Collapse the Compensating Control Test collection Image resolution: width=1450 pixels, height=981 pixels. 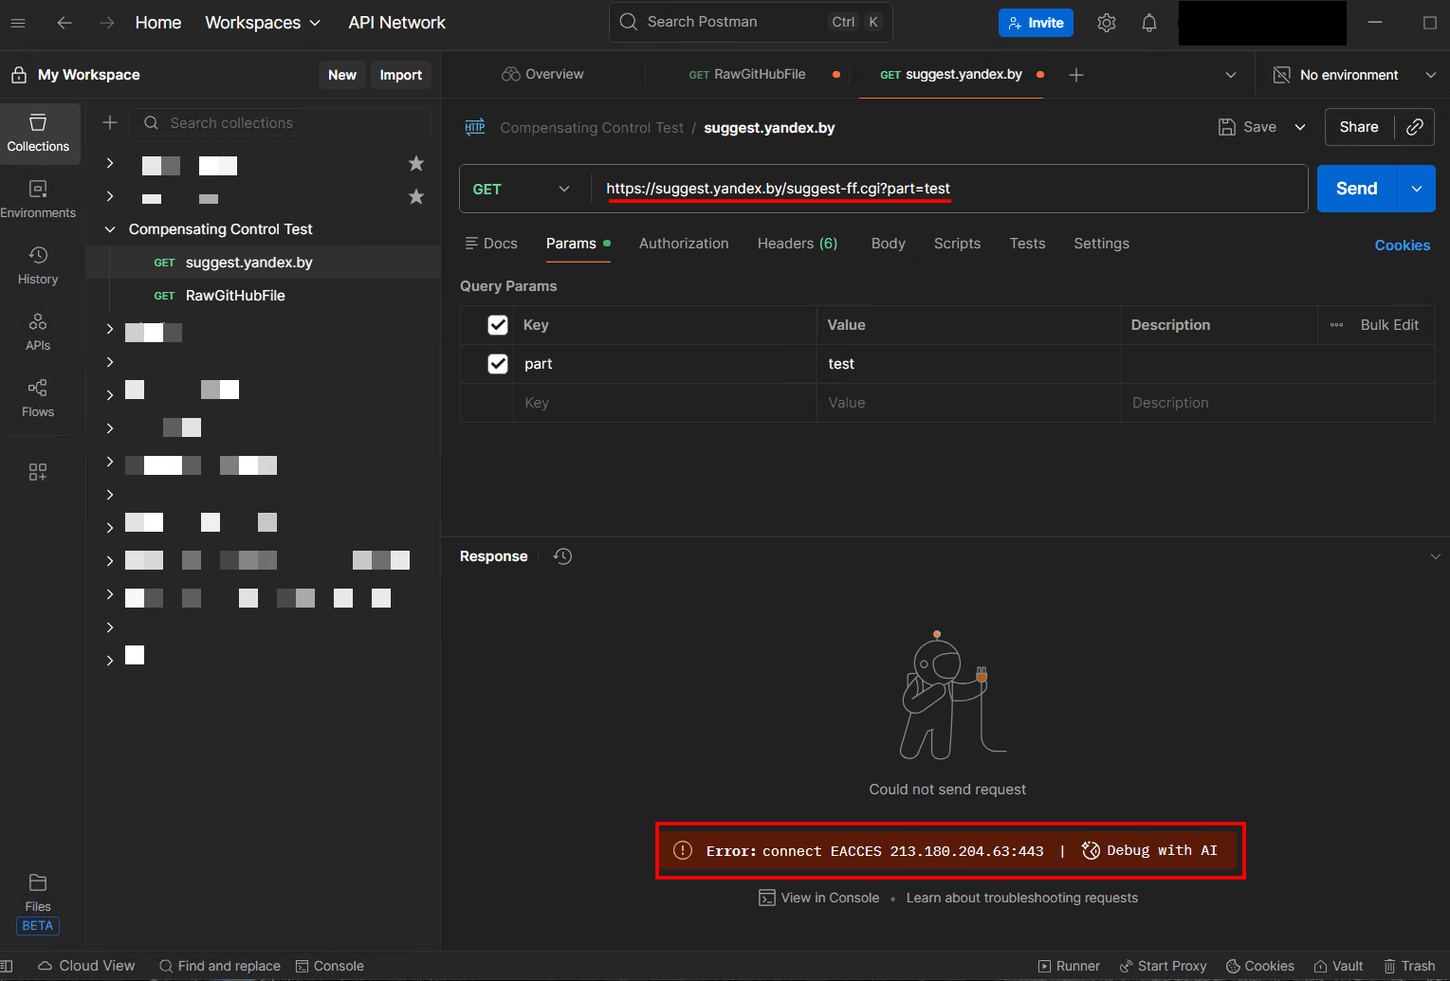[110, 229]
